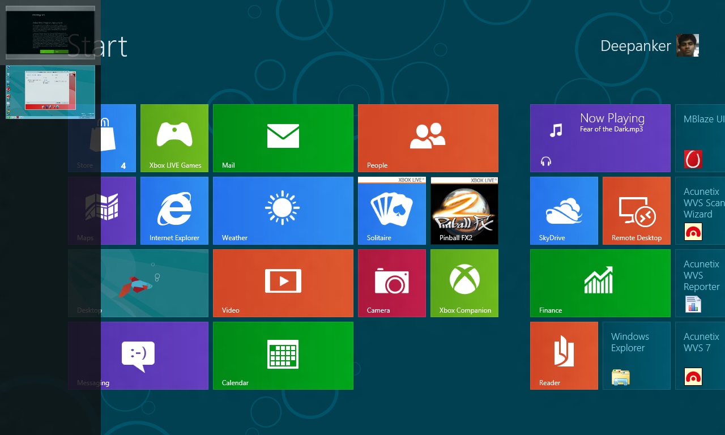Viewport: 725px width, 435px height.
Task: Open SkyDrive cloud storage tile
Action: [564, 211]
